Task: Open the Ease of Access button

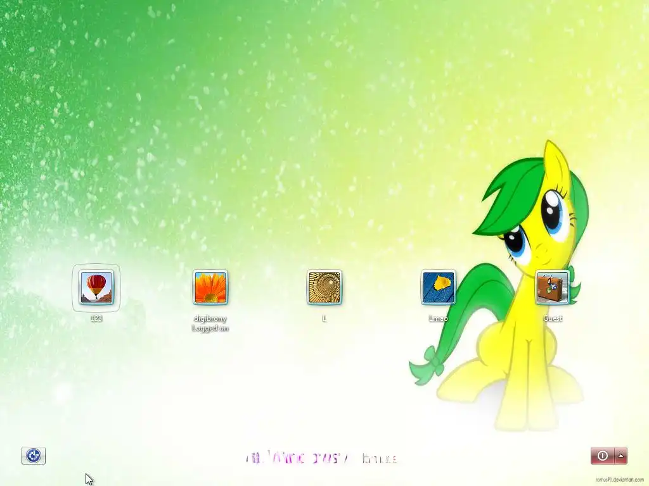Action: (34, 456)
